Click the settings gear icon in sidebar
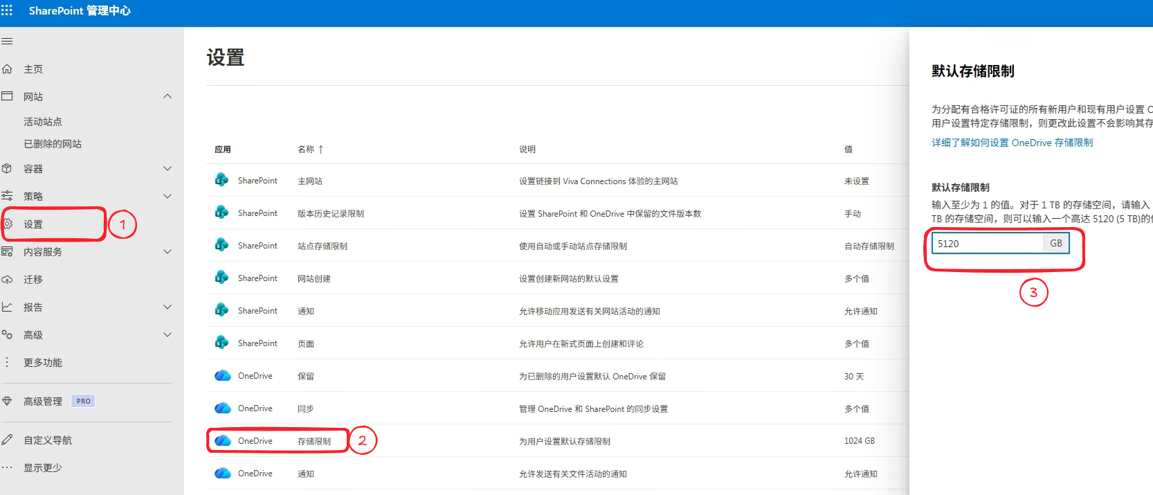The image size is (1153, 495). [8, 224]
